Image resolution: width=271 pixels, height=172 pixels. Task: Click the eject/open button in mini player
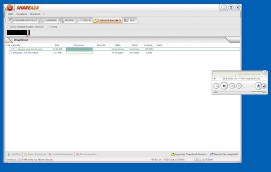click(x=258, y=86)
